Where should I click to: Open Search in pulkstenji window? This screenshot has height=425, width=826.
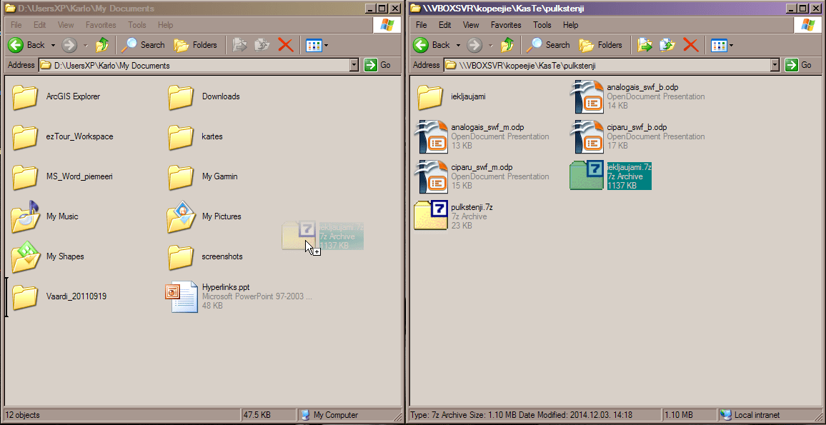pyautogui.click(x=548, y=45)
